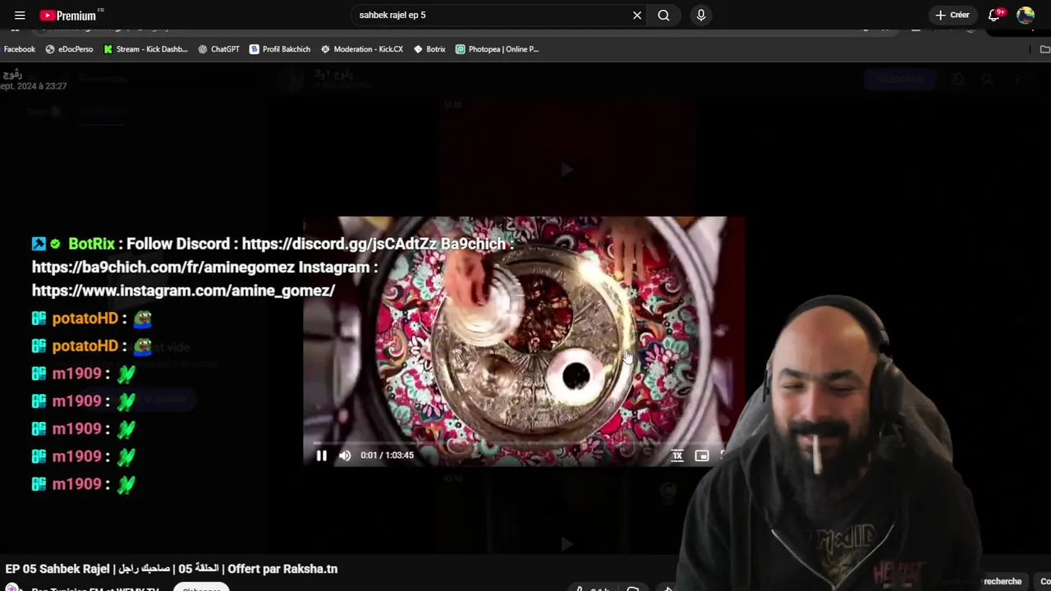Clear the search query with the X icon

point(637,15)
